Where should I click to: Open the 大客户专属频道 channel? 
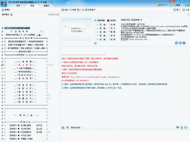pyautogui.click(x=25, y=69)
